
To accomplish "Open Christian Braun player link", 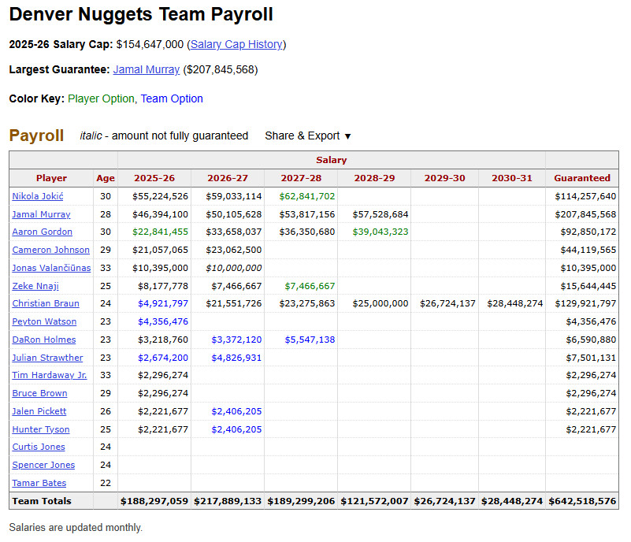I will click(x=46, y=303).
